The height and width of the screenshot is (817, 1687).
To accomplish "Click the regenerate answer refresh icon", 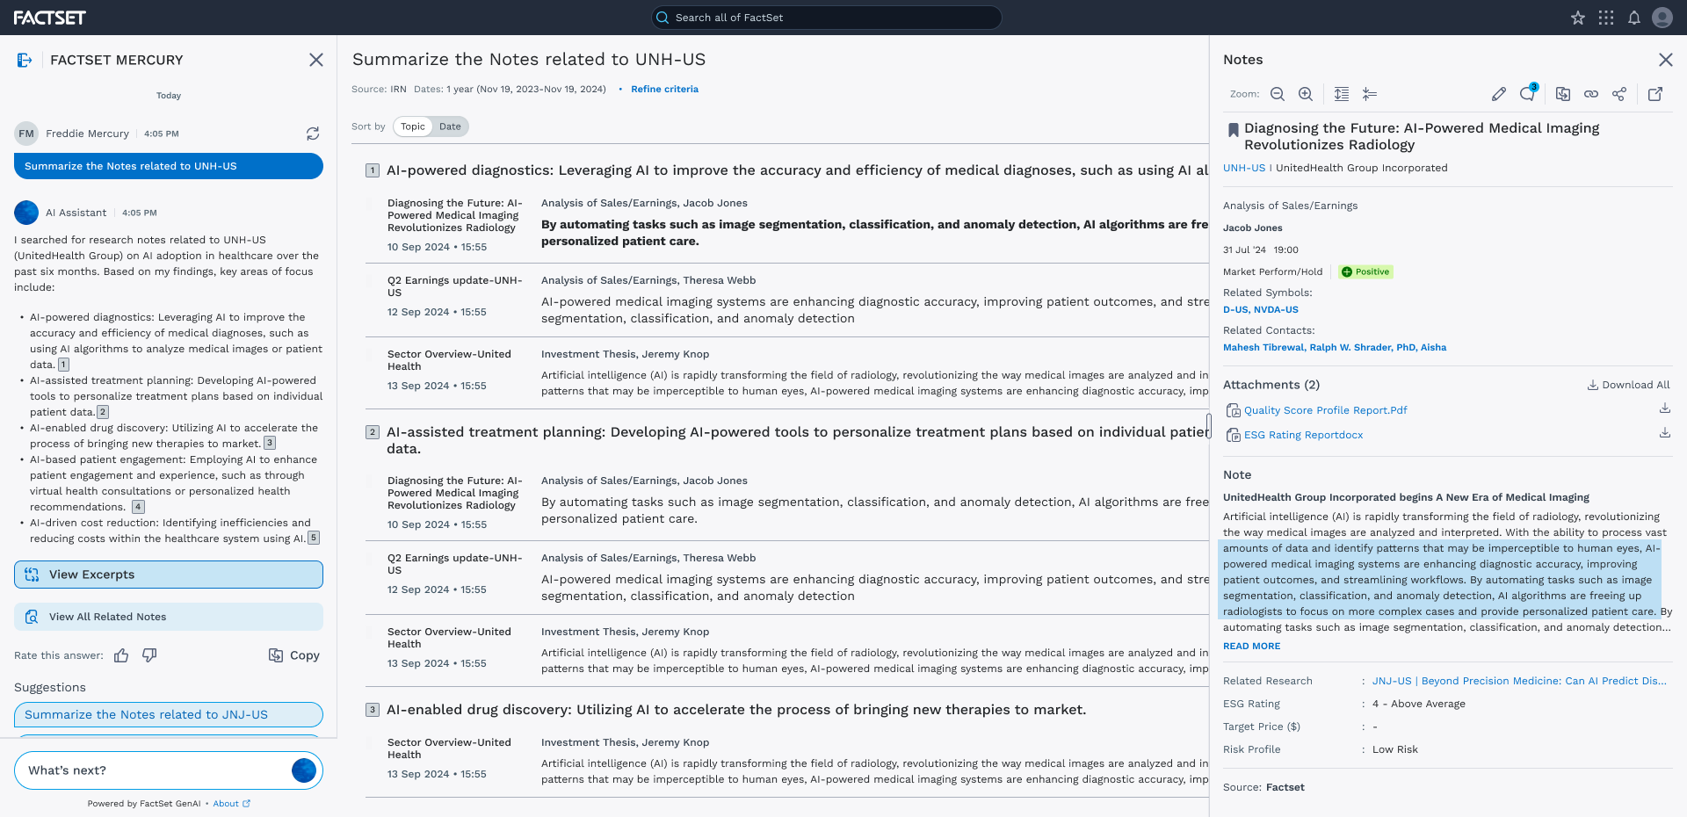I will pos(313,134).
